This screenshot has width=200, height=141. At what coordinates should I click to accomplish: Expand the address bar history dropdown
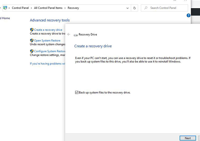tap(127, 8)
